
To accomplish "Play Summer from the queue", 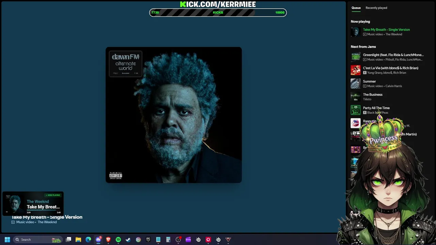I will [x=369, y=81].
